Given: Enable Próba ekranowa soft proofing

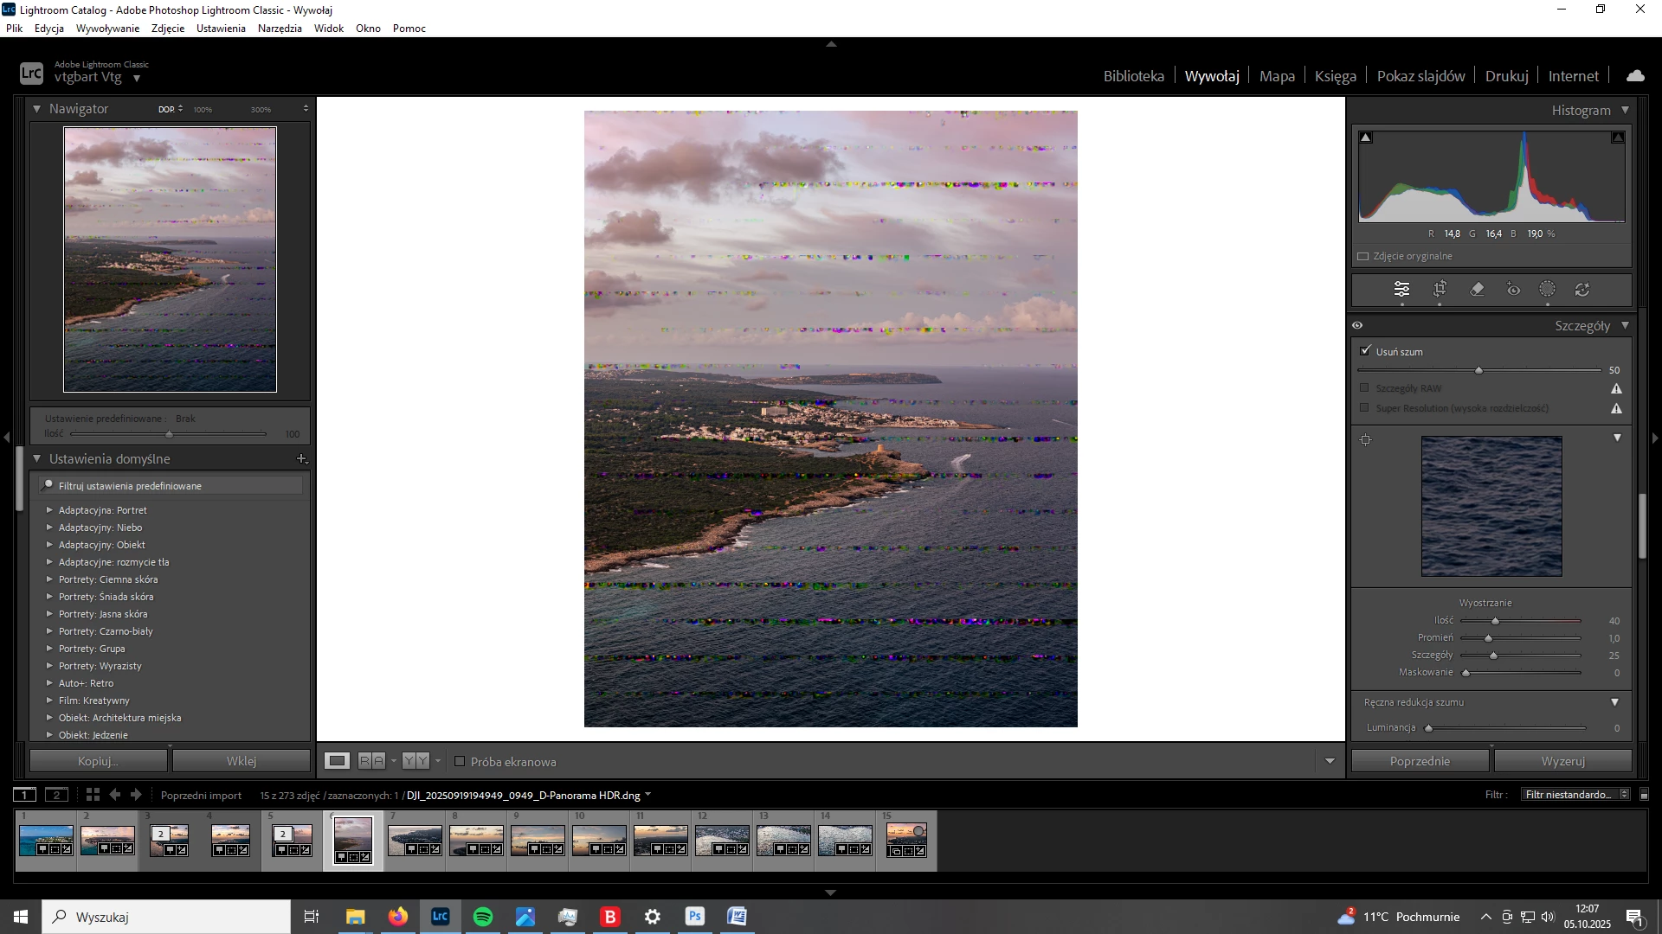Looking at the screenshot, I should tap(460, 762).
